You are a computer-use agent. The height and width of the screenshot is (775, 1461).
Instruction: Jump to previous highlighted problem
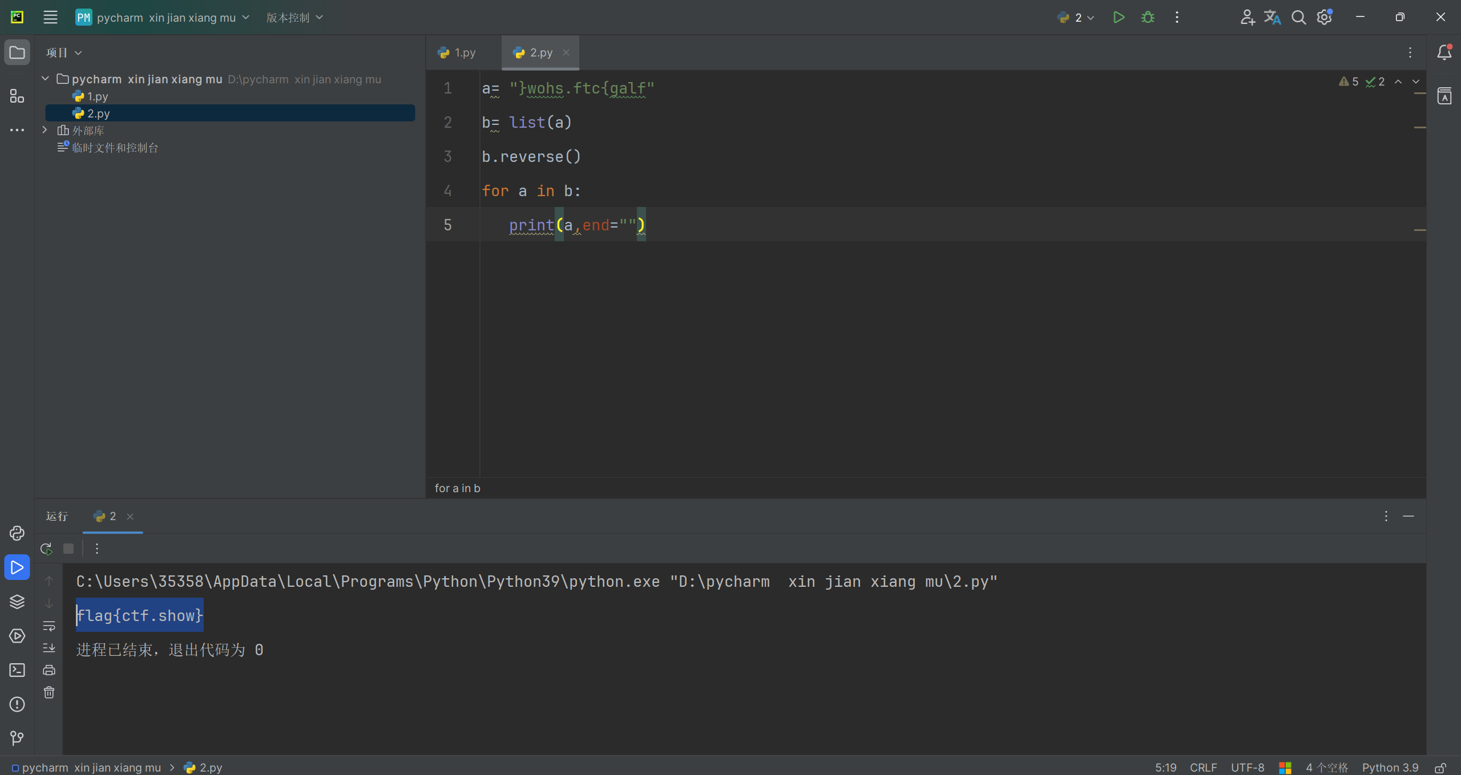point(1398,82)
